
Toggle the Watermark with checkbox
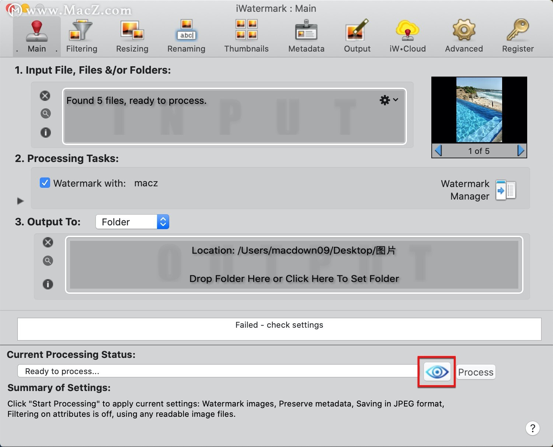tap(45, 183)
